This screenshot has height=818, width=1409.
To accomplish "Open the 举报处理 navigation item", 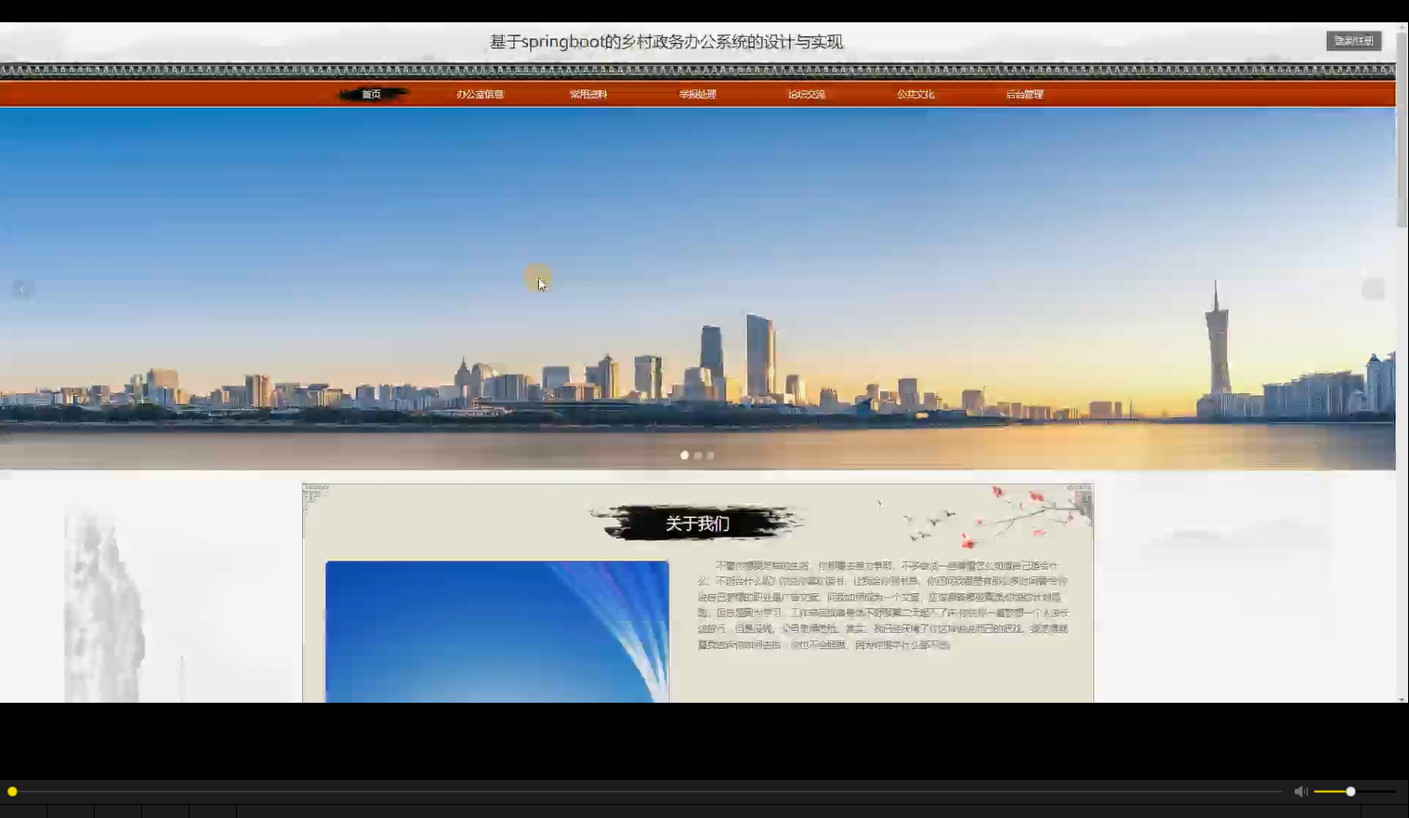I will (x=697, y=93).
